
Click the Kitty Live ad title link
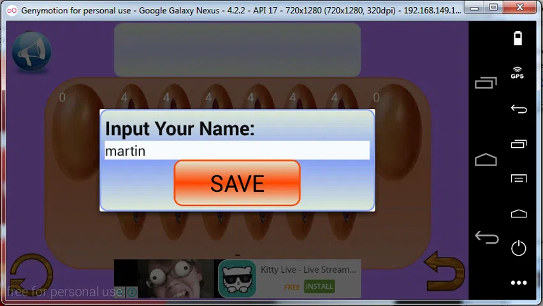[308, 270]
